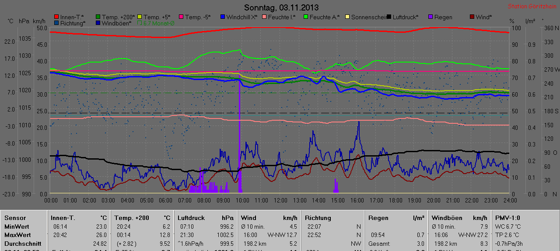Click the Innen-T. minimum time 06:14
Image resolution: width=560 pixels, height=251 pixels.
click(60, 227)
